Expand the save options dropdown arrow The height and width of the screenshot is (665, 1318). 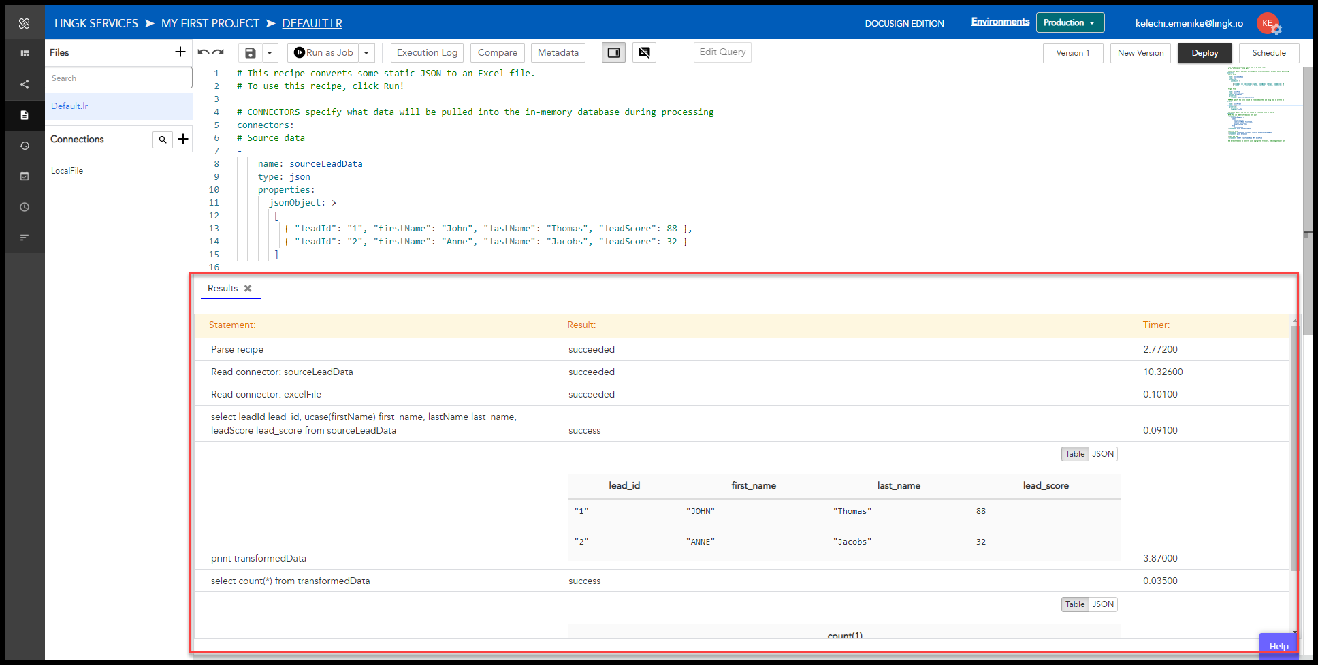click(x=270, y=53)
